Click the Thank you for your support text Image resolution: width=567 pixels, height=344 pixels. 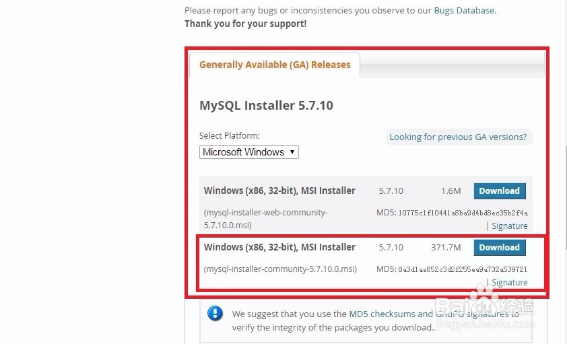[x=246, y=24]
